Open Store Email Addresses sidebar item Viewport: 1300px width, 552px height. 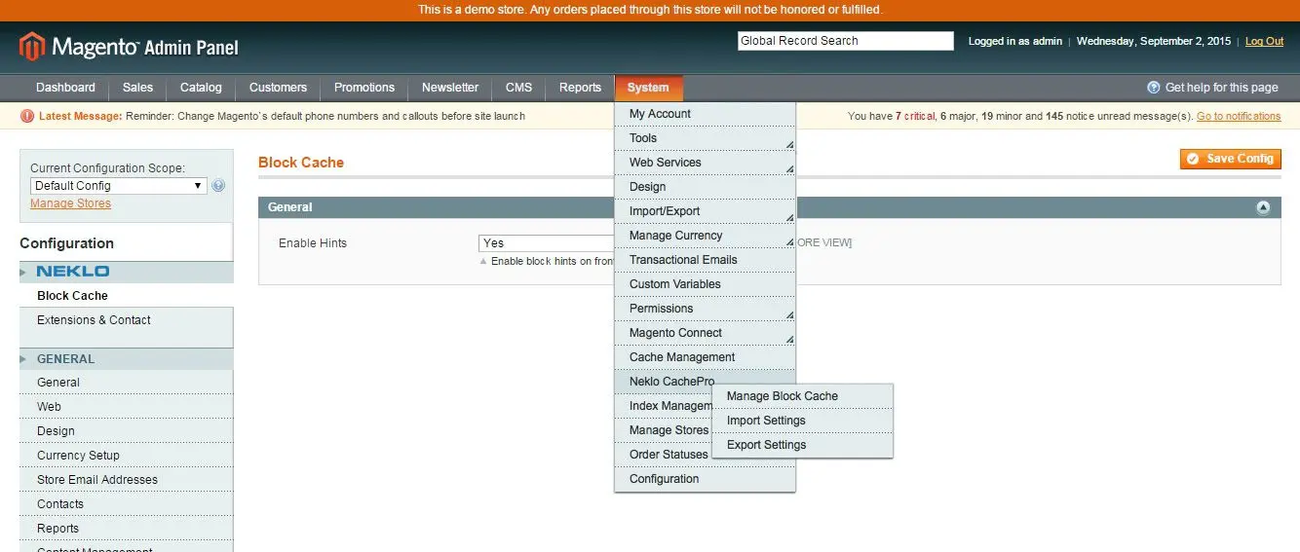[126, 480]
